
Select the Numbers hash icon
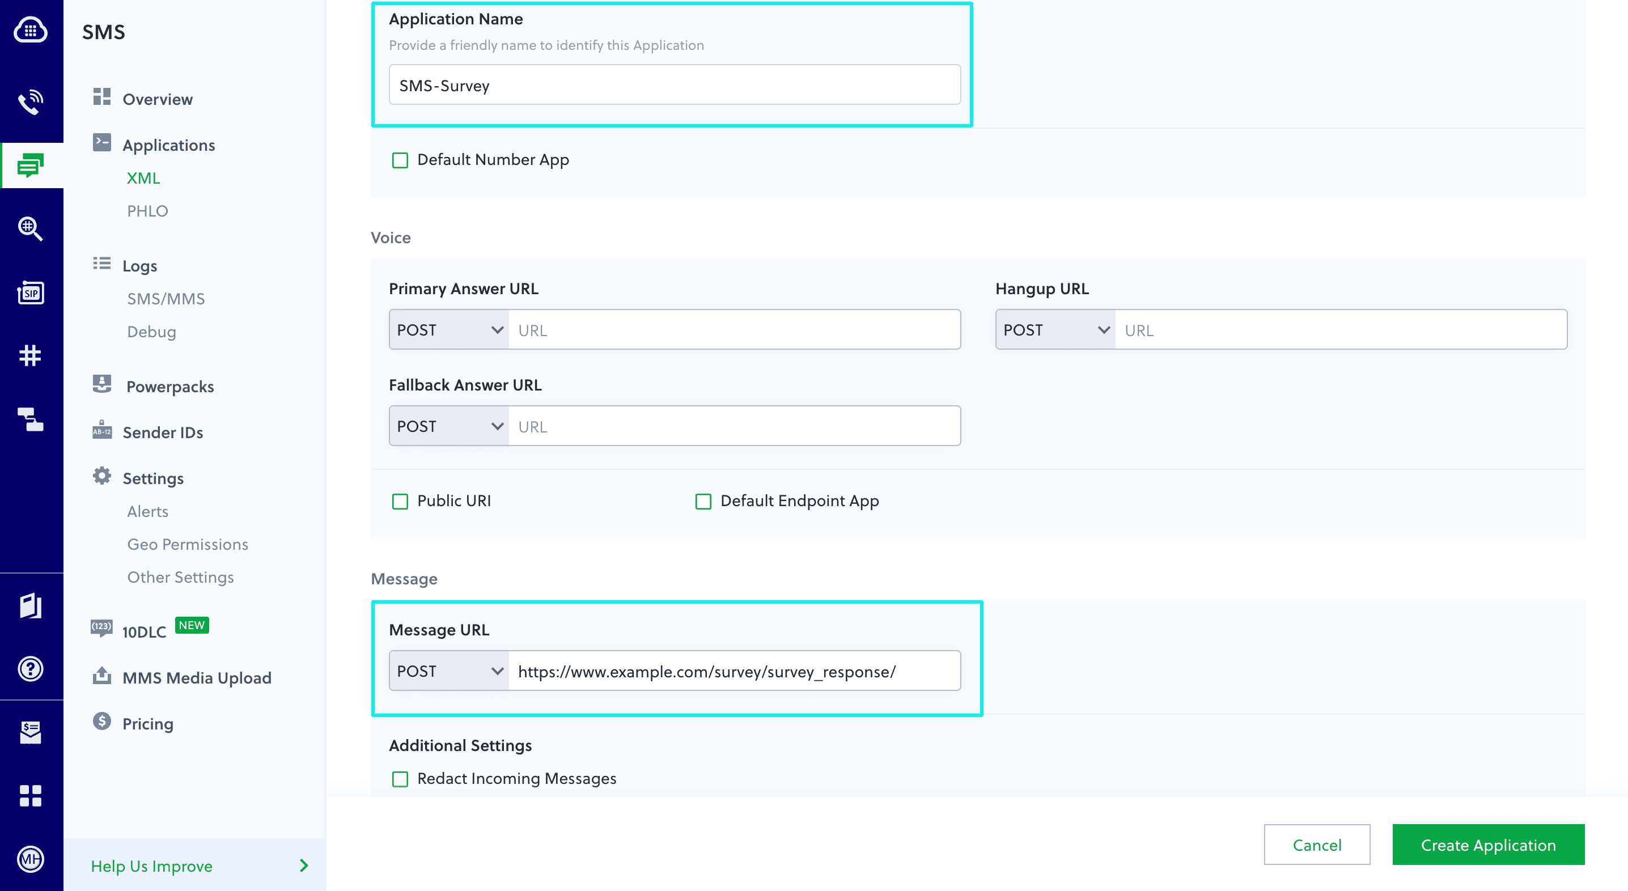[x=32, y=355]
